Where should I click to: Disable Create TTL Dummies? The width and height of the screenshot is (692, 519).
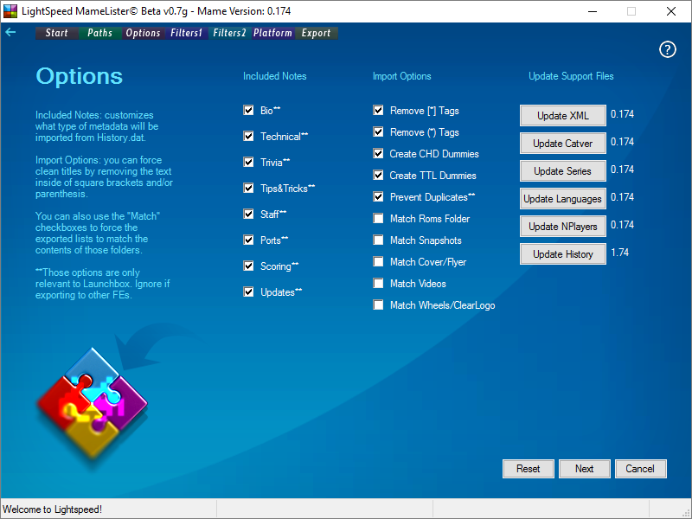pyautogui.click(x=378, y=176)
